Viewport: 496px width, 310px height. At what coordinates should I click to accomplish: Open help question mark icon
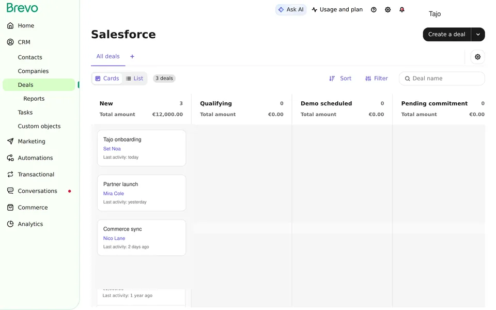(374, 10)
